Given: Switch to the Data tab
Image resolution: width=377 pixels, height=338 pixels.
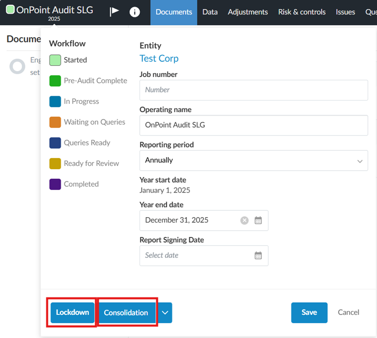Looking at the screenshot, I should (x=210, y=12).
